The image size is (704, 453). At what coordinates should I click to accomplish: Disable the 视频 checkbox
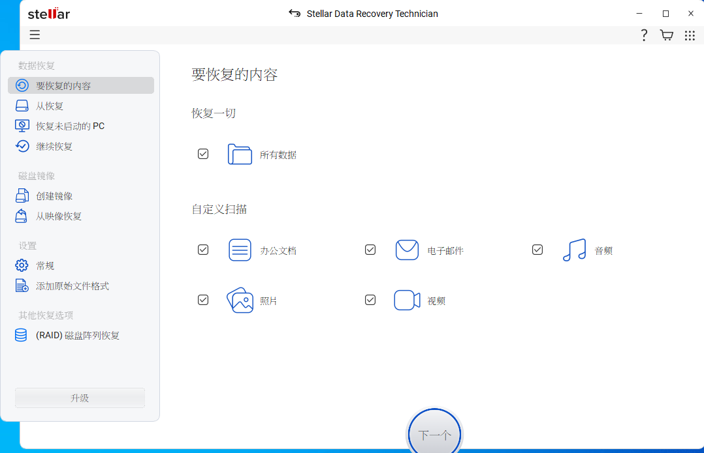(370, 300)
